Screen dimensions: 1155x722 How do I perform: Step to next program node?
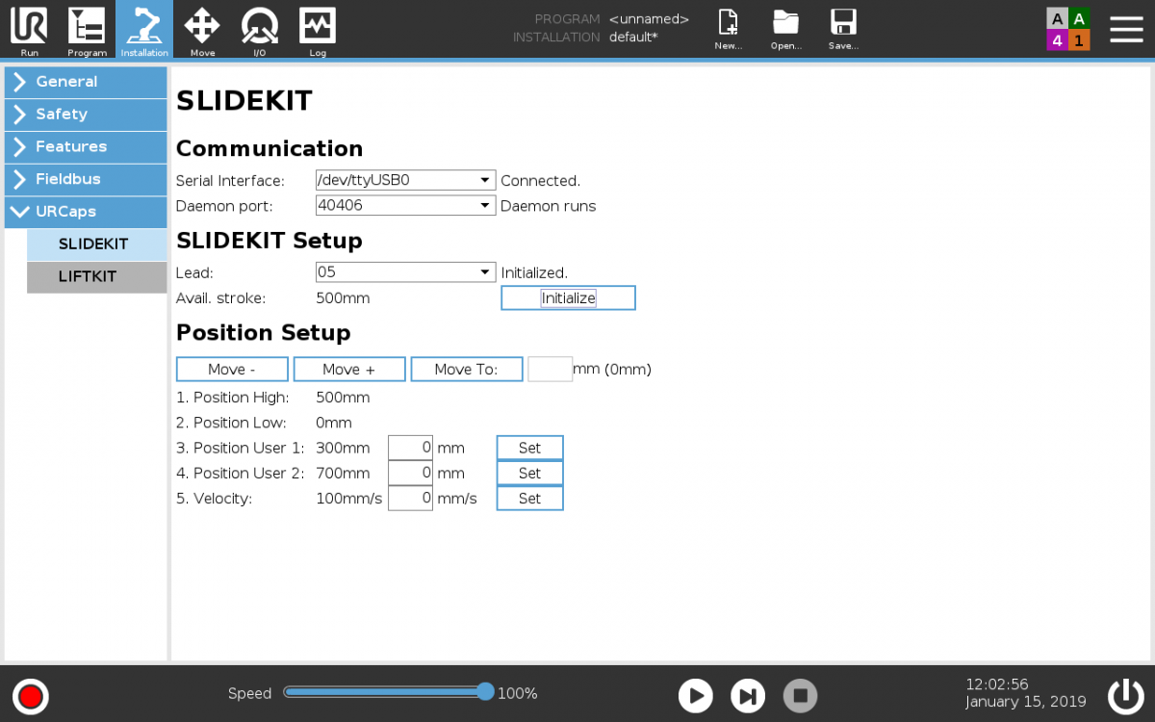748,695
